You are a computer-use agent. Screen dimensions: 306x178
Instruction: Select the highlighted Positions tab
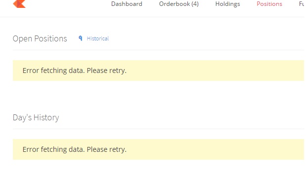[269, 4]
